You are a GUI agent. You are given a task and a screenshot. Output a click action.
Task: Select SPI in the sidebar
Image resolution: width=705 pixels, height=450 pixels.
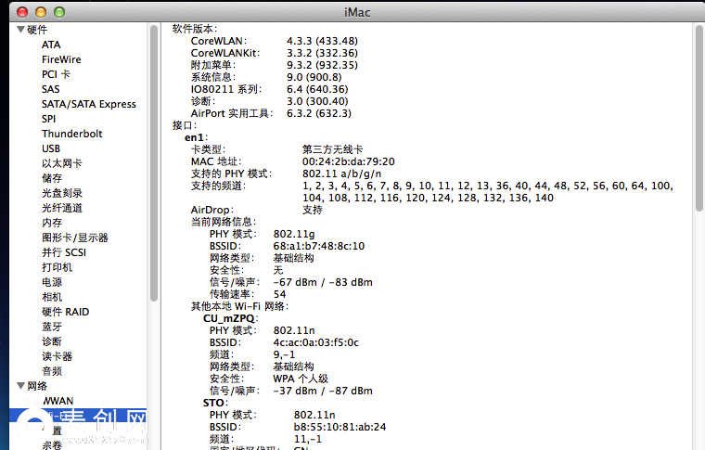pos(48,119)
